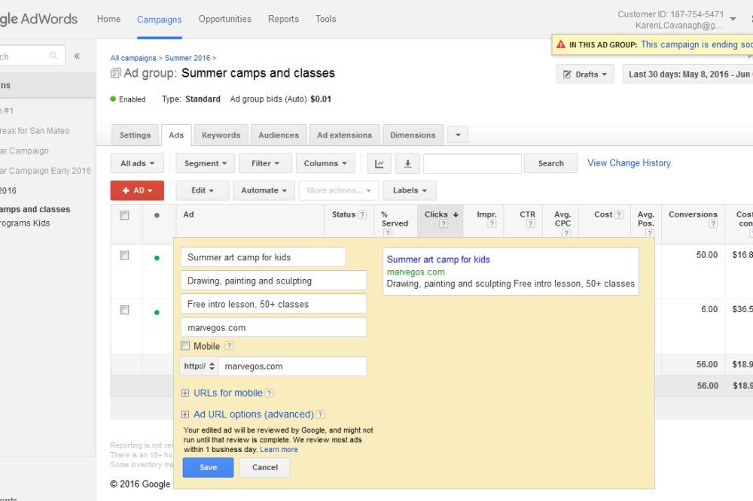Click the Search button in toolbar
753x501 pixels.
551,164
